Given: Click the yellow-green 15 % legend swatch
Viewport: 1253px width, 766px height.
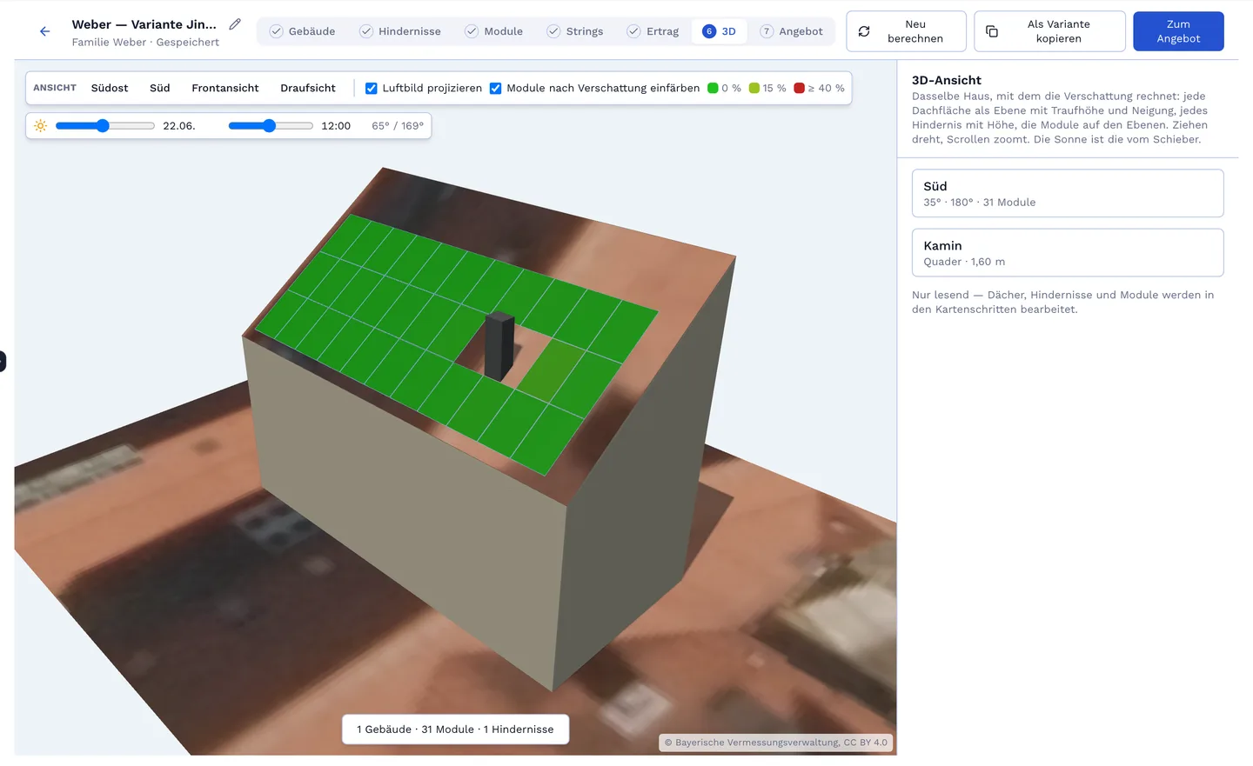Looking at the screenshot, I should tap(754, 88).
